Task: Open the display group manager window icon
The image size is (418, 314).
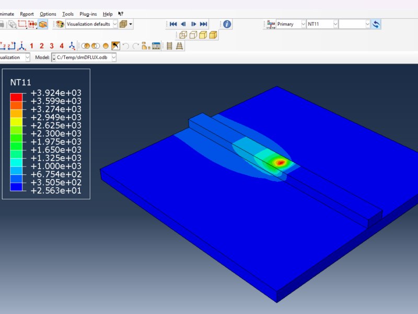Action: pos(156,46)
